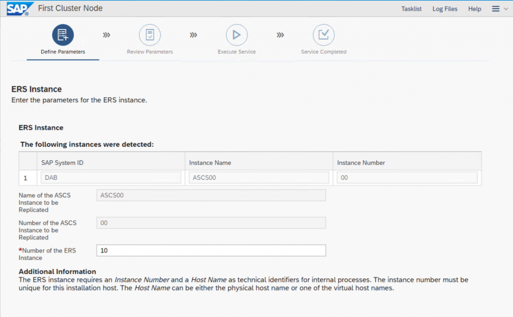
Task: Click the SAP logo
Action: [x=20, y=9]
